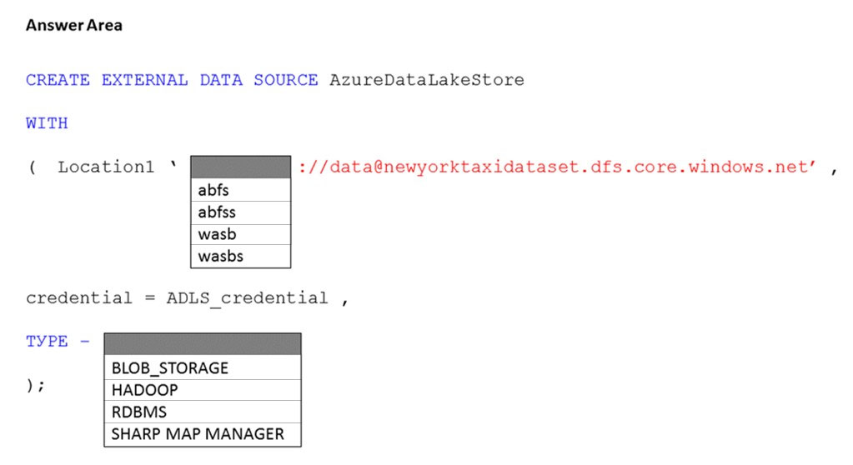Choose HADOOP from the TYPE list
The width and height of the screenshot is (853, 465).
click(x=203, y=390)
